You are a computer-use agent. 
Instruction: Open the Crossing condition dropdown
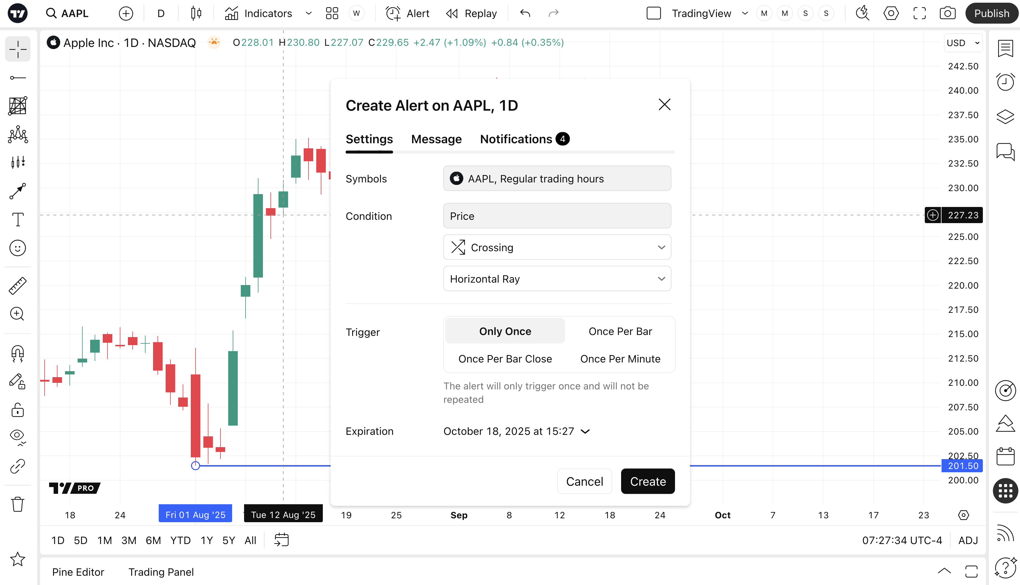point(557,248)
